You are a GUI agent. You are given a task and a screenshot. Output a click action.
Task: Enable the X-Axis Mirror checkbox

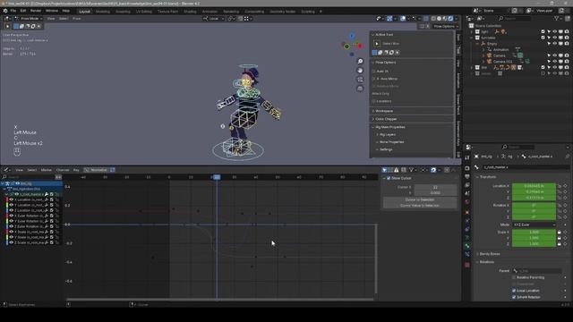(374, 79)
